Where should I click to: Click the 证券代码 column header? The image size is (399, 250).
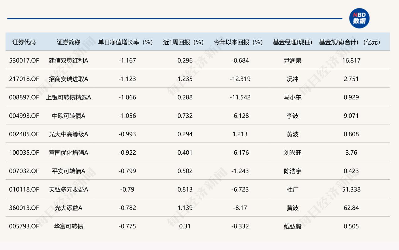coord(23,42)
